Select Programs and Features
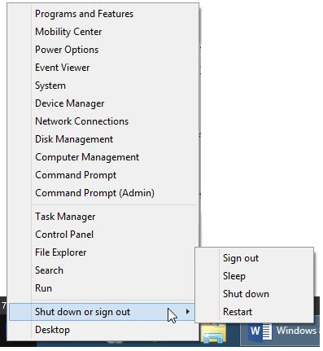323x351 pixels. pos(84,14)
